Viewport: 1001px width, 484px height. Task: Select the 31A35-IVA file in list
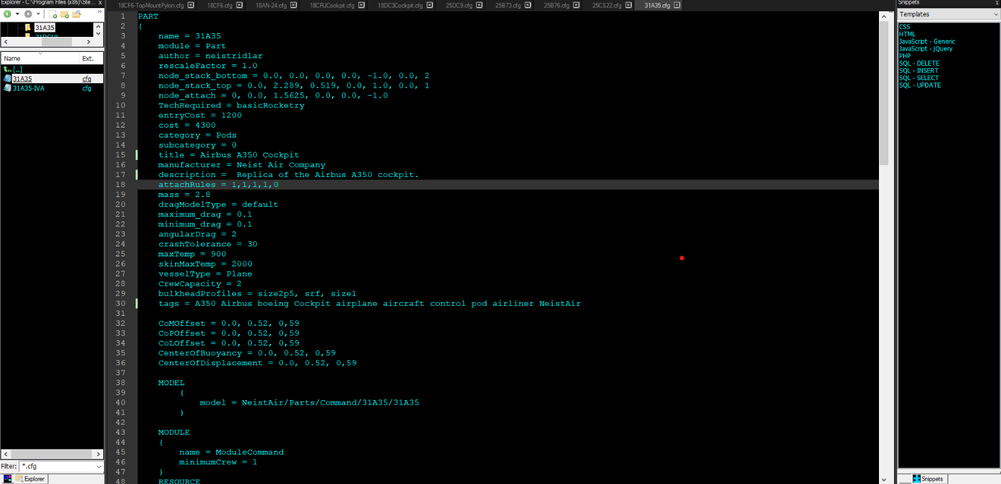coord(28,88)
